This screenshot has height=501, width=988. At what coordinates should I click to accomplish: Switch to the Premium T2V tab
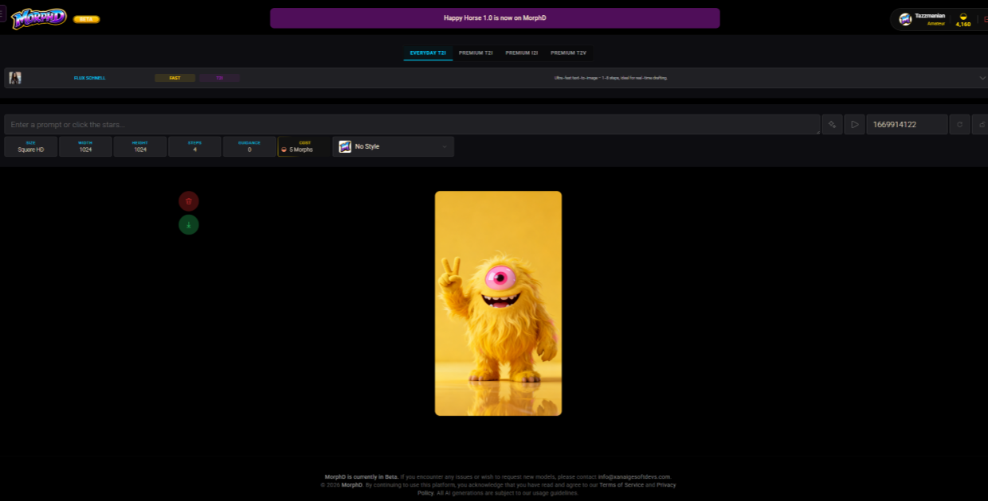(568, 53)
